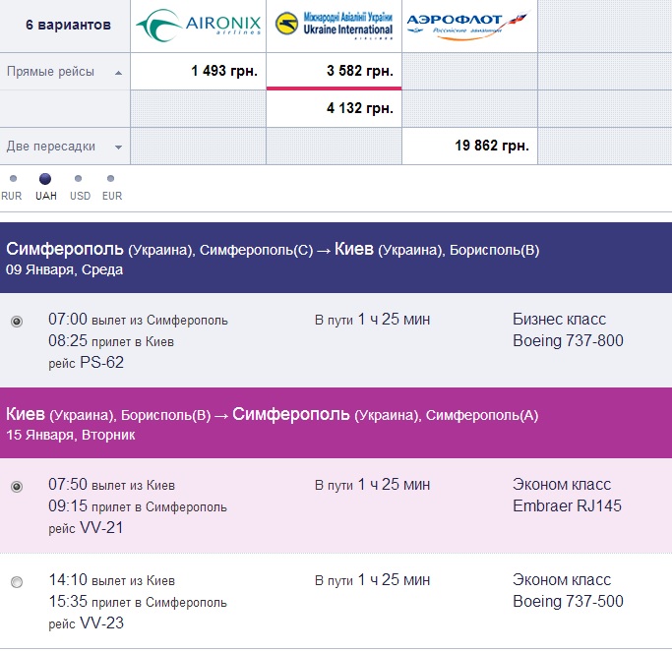Switch currency to RUR

[x=13, y=179]
